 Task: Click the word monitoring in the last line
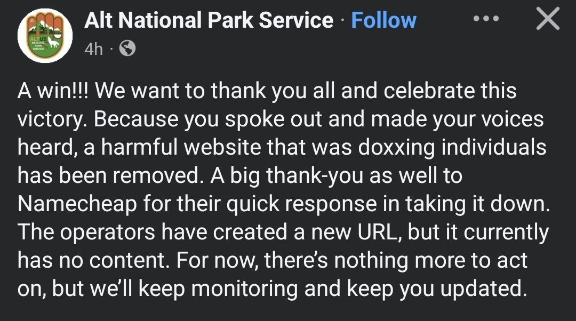(x=244, y=288)
